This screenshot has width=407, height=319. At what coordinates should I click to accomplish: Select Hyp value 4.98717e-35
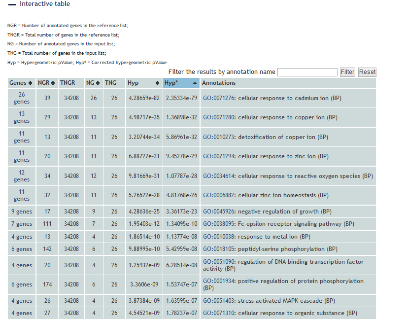pyautogui.click(x=144, y=117)
